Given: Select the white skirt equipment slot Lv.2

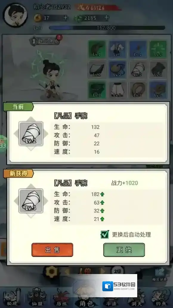Looking at the screenshot, I should (x=117, y=90).
